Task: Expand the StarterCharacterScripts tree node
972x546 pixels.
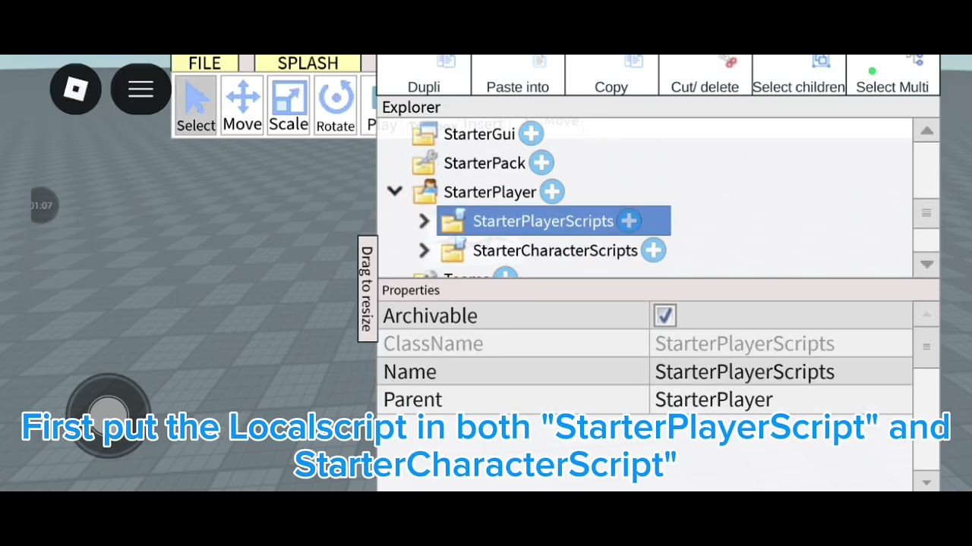Action: 424,250
